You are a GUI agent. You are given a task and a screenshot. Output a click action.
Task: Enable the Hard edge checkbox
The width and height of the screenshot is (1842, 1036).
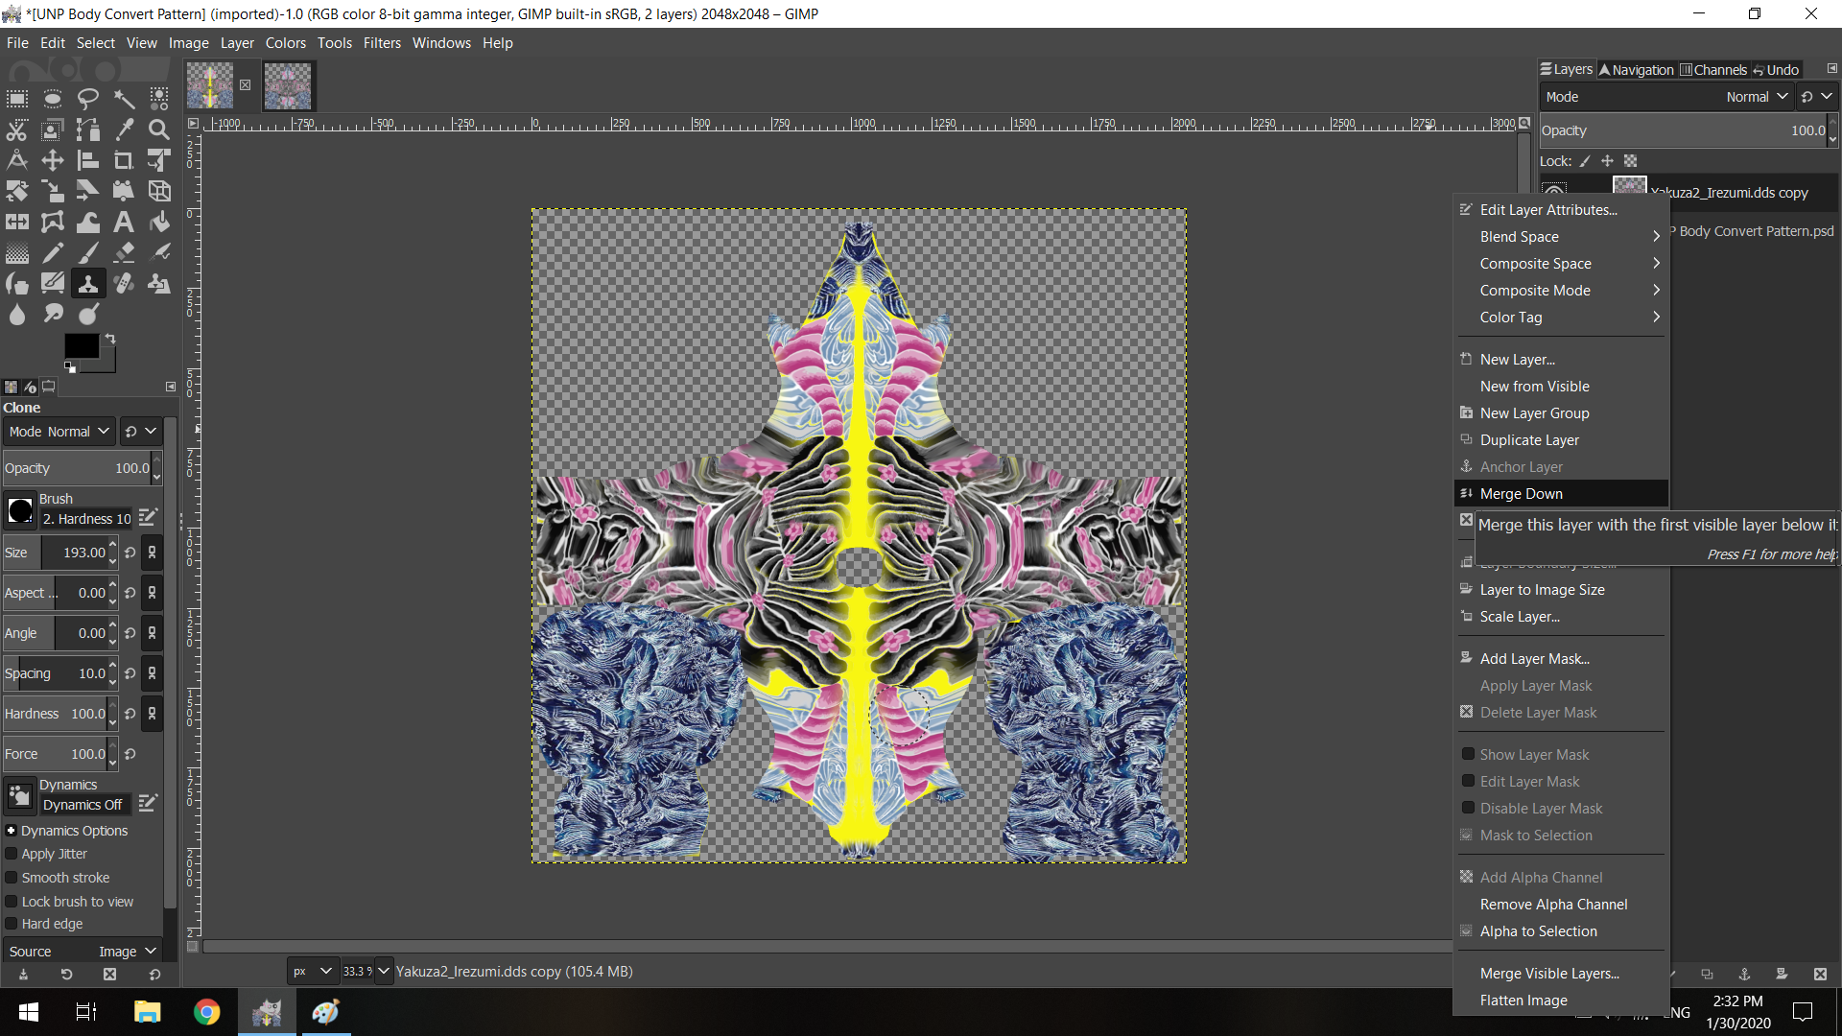point(12,924)
